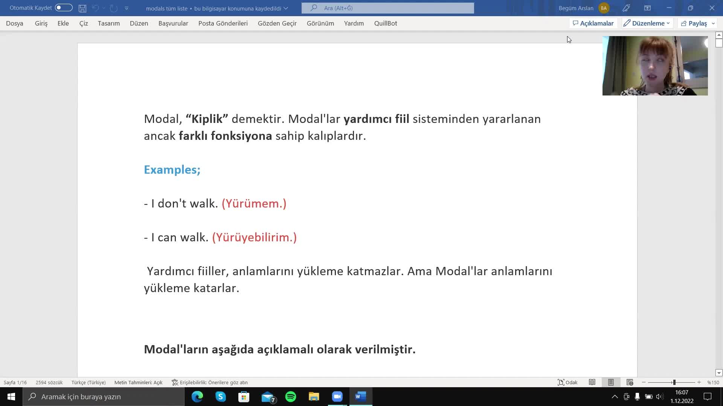Open Dosya menu
This screenshot has height=406, width=723.
[x=14, y=23]
